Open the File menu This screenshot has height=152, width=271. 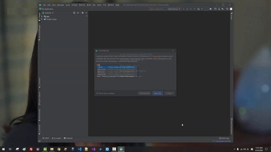44,5
